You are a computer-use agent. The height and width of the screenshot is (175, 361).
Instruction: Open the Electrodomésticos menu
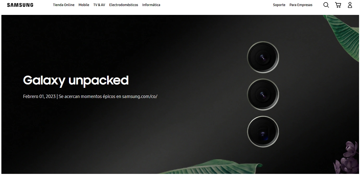[124, 5]
